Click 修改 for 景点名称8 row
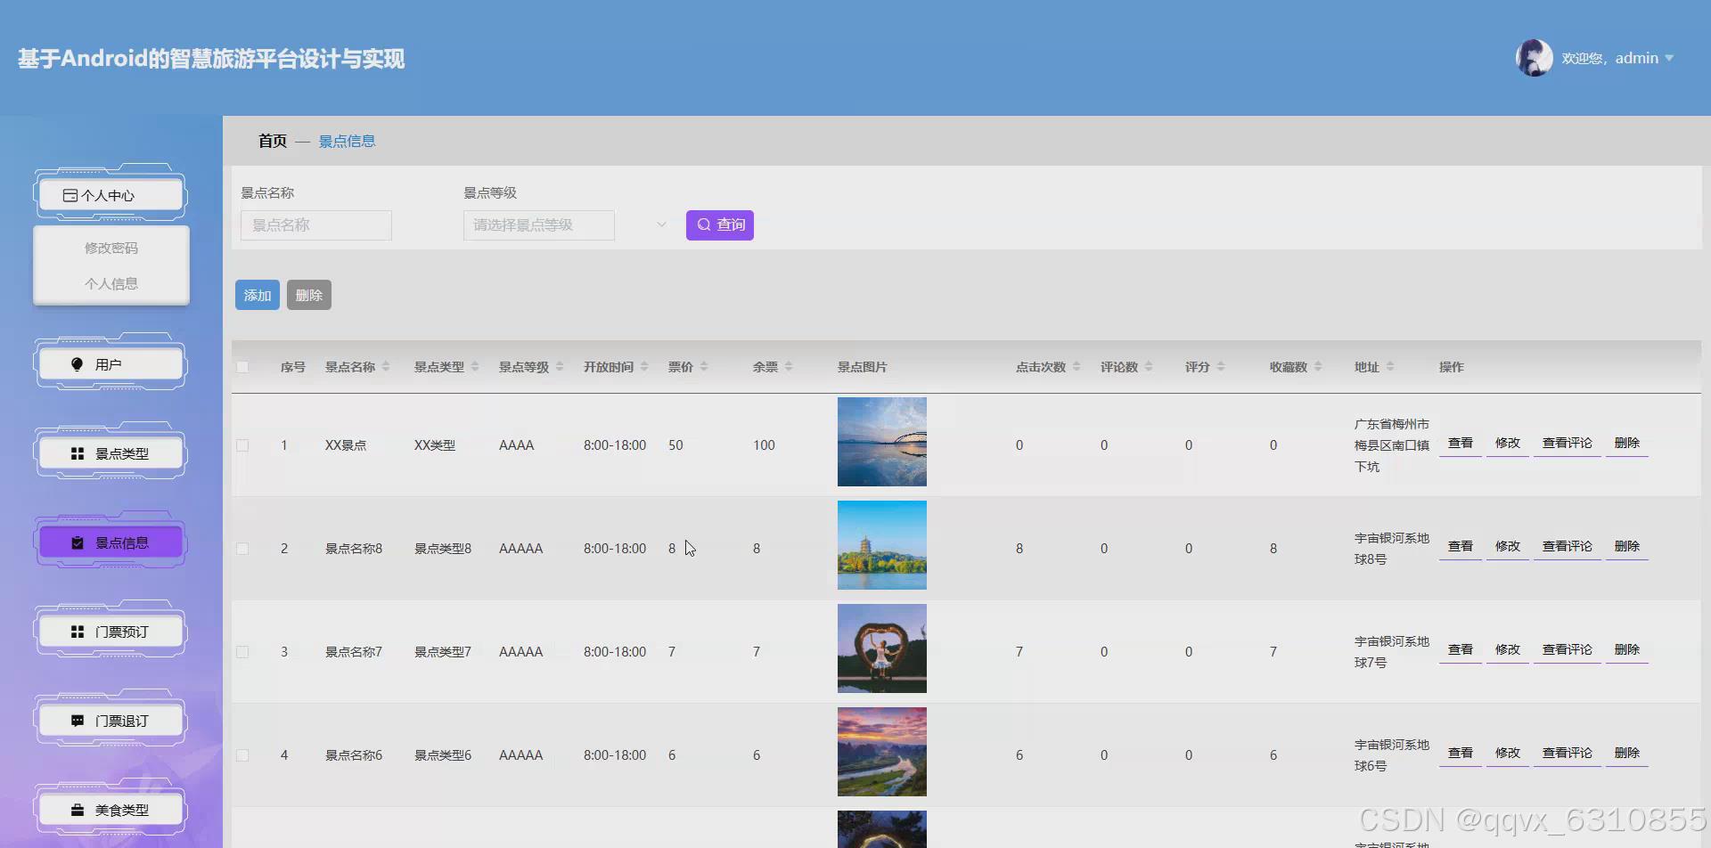The image size is (1711, 848). pos(1508,547)
